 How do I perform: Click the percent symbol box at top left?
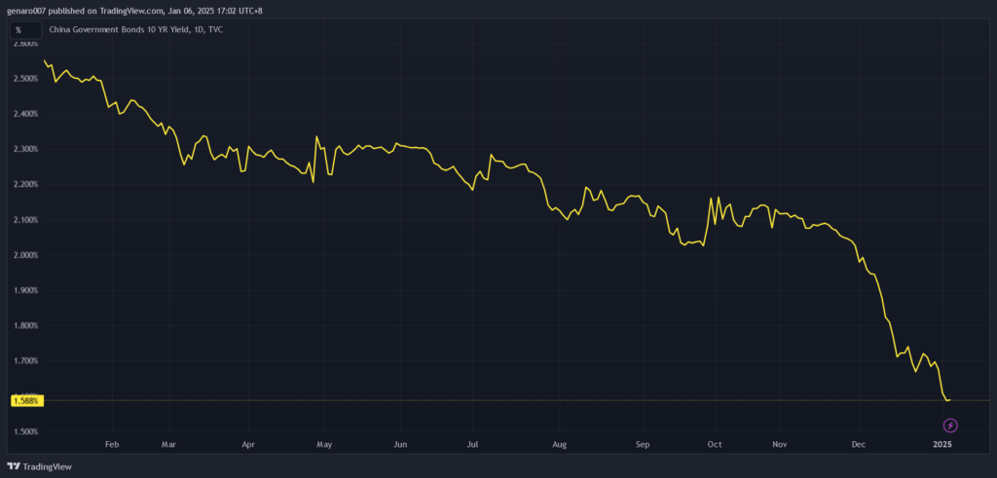point(18,30)
